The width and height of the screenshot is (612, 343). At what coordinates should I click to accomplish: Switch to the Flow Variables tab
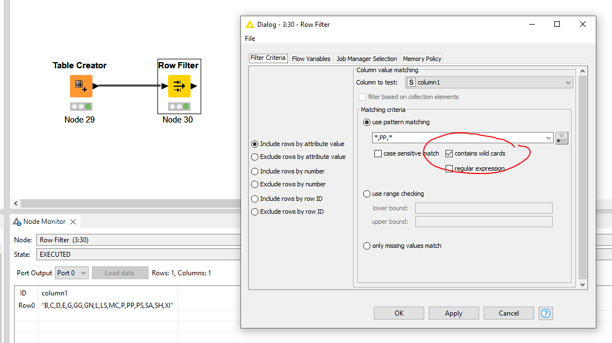point(311,59)
